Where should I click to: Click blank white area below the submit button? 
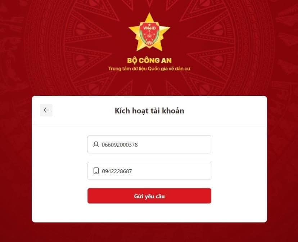[149, 213]
